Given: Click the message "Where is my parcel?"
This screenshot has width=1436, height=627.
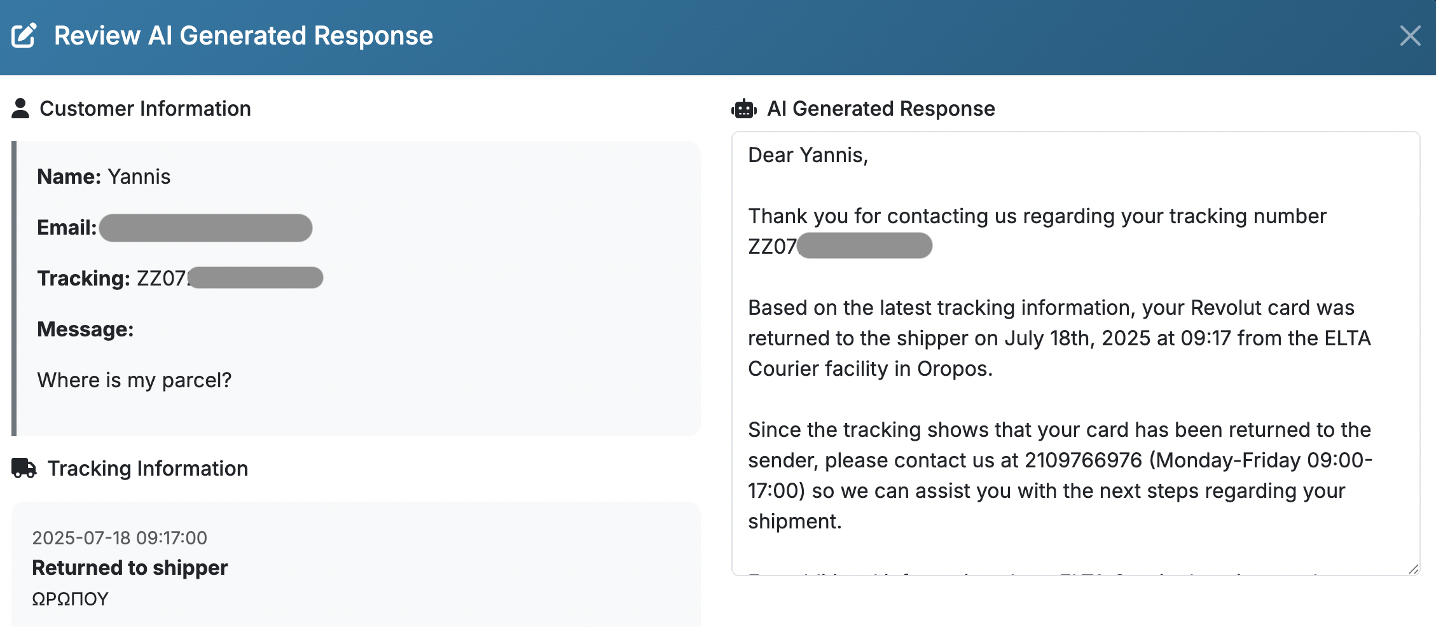Looking at the screenshot, I should (x=134, y=380).
